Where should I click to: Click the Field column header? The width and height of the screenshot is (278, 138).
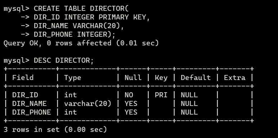23,78
